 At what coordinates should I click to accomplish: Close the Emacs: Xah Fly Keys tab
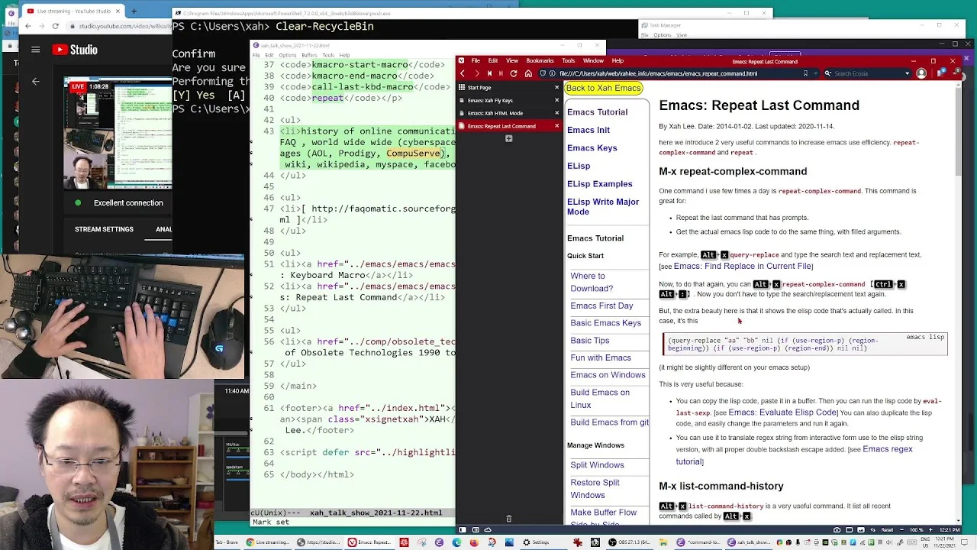(x=556, y=100)
